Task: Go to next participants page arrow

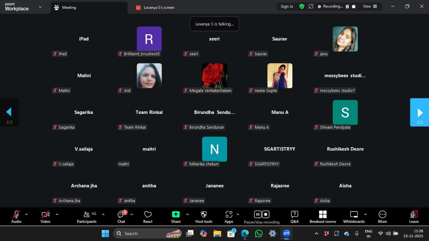Action: [420, 113]
